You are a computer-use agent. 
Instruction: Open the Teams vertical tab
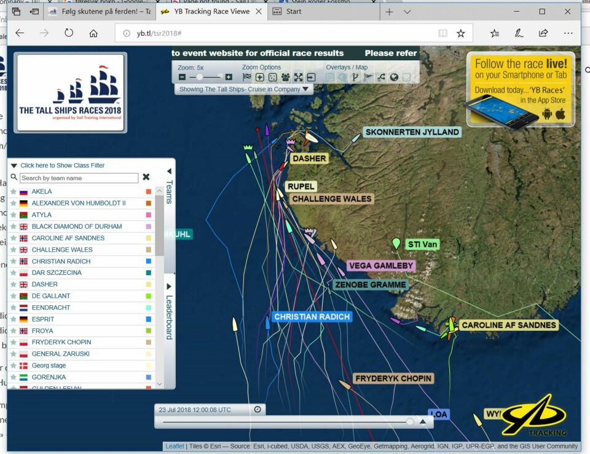point(170,192)
